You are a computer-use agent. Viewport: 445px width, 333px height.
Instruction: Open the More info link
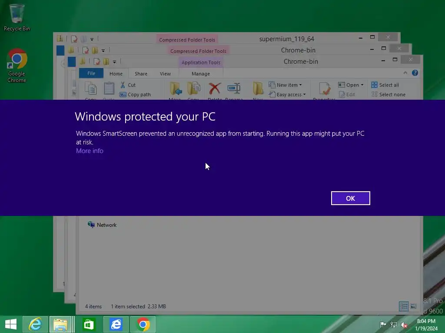pyautogui.click(x=90, y=150)
